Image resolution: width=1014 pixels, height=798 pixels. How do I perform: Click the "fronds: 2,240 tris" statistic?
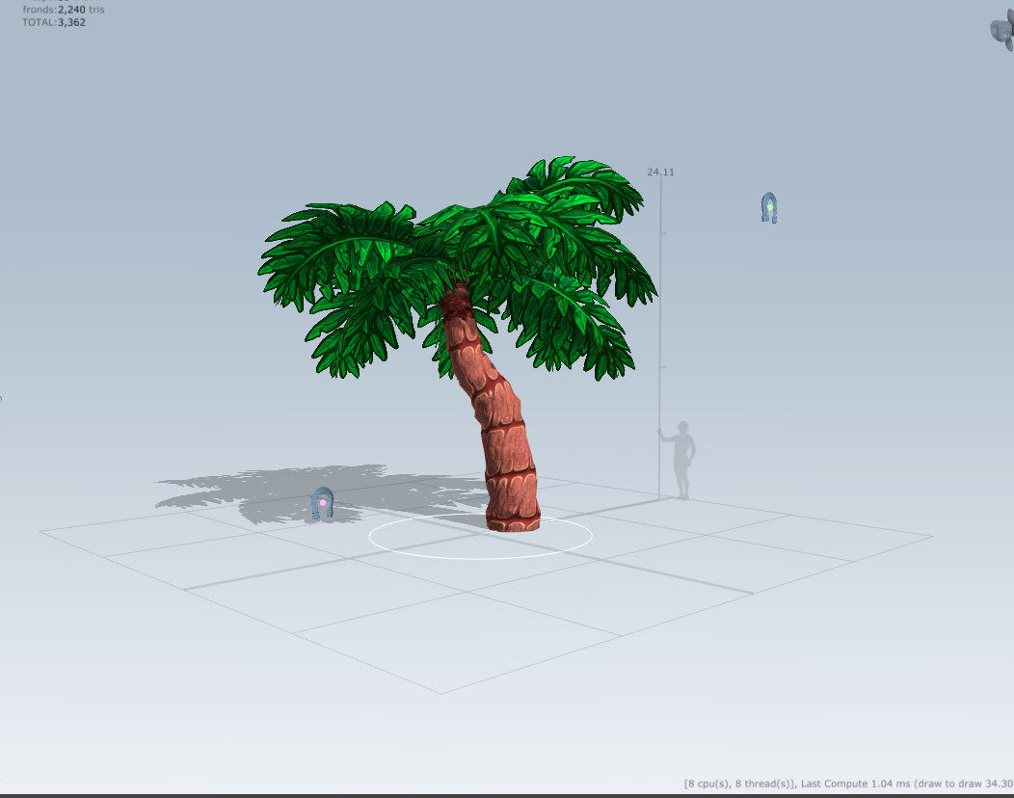click(64, 10)
